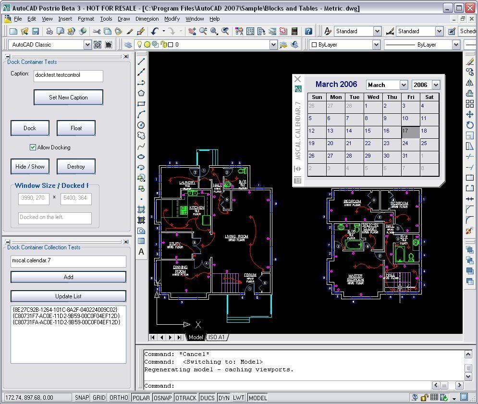Open the calendar month dropdown
478x404 pixels.
[x=403, y=85]
